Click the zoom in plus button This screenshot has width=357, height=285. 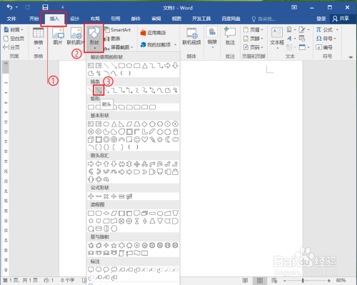point(329,281)
